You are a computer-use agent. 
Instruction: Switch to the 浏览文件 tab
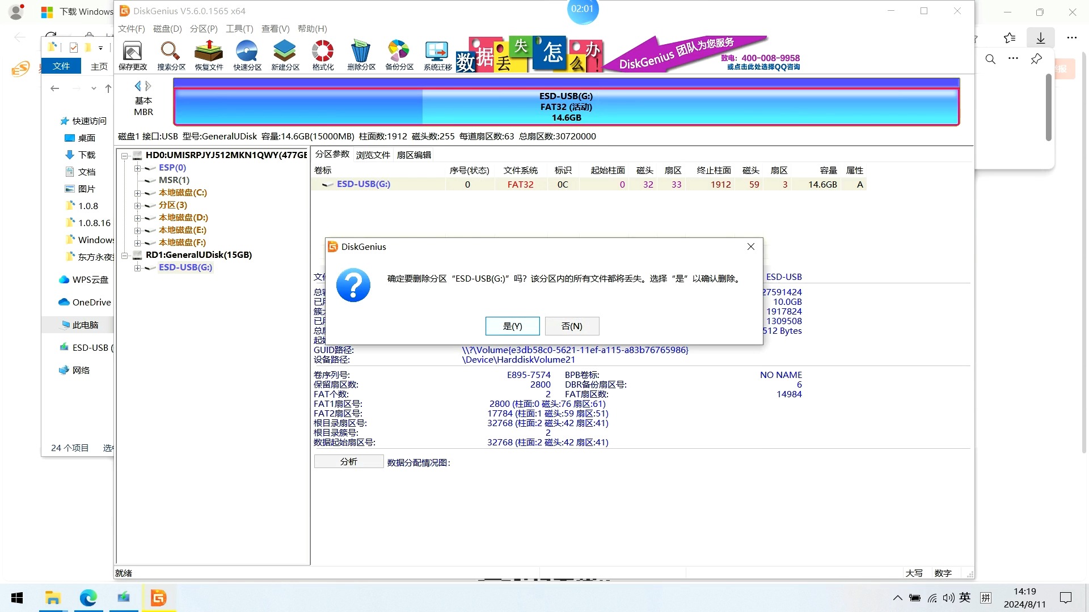tap(373, 155)
